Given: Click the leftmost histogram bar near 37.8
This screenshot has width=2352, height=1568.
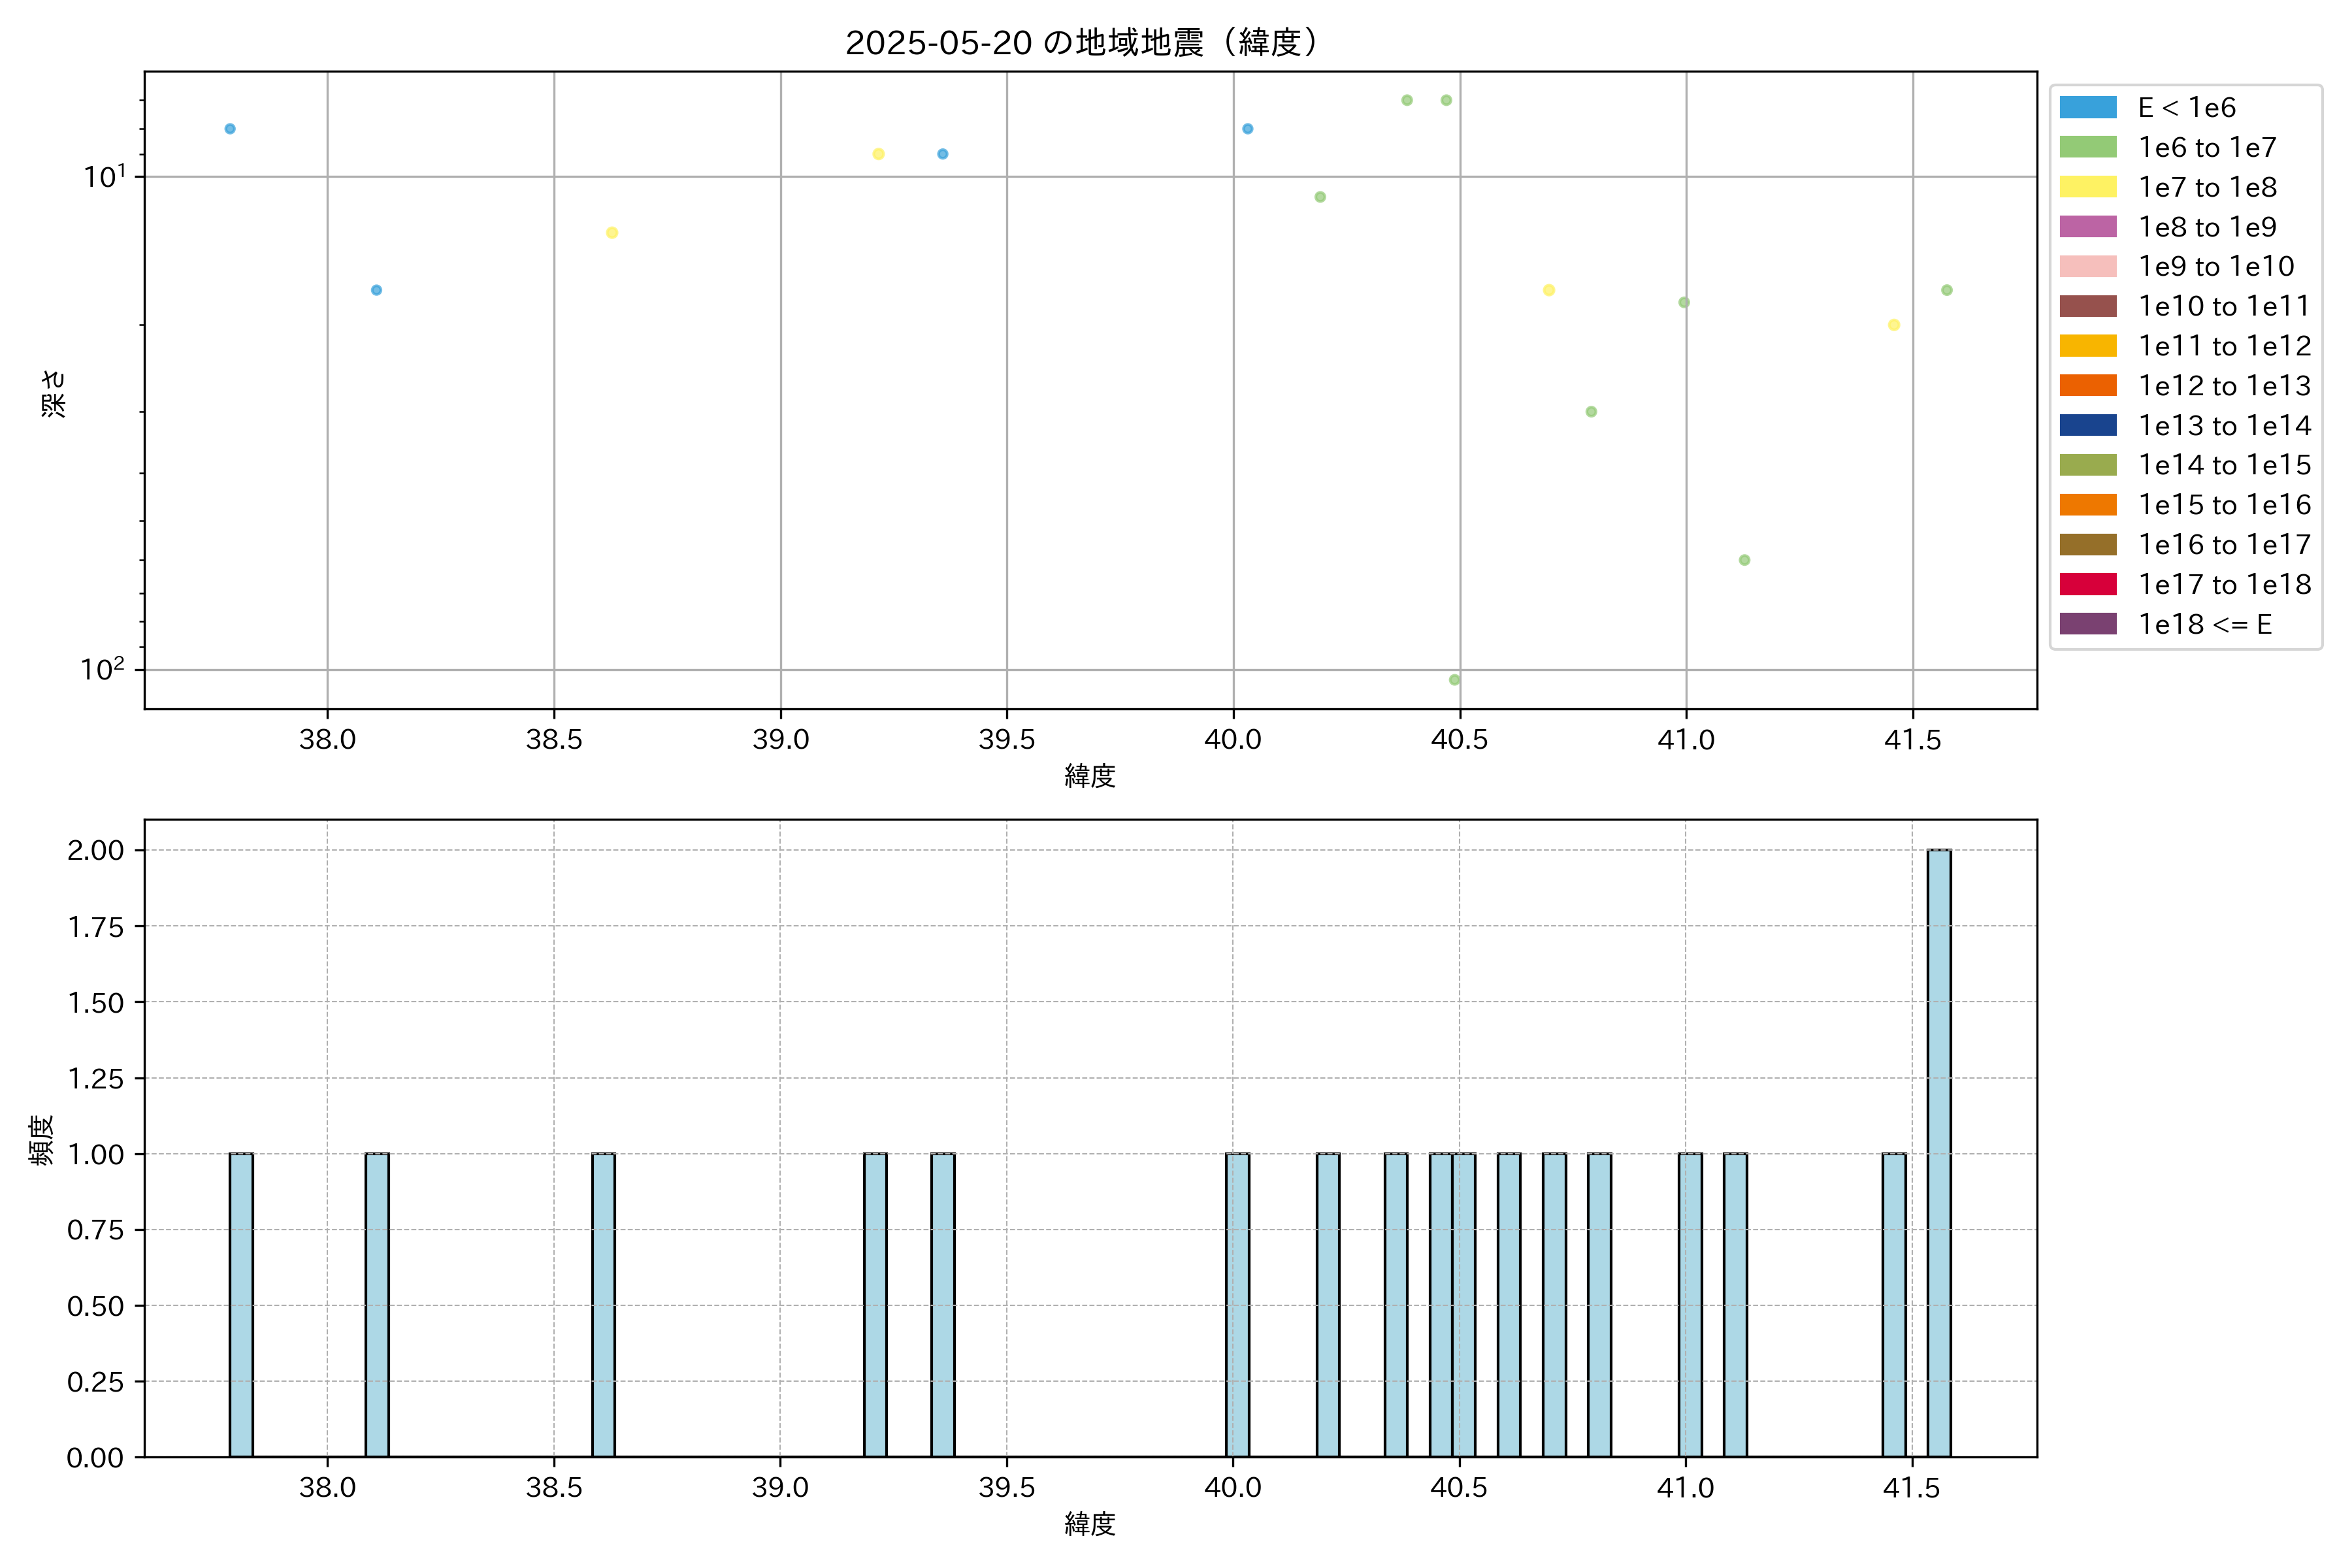Looking at the screenshot, I should pos(241,1304).
